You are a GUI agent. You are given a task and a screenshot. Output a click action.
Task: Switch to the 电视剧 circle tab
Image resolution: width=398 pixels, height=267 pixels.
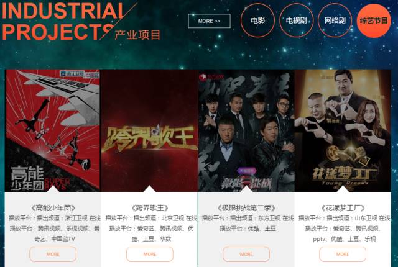coord(296,20)
